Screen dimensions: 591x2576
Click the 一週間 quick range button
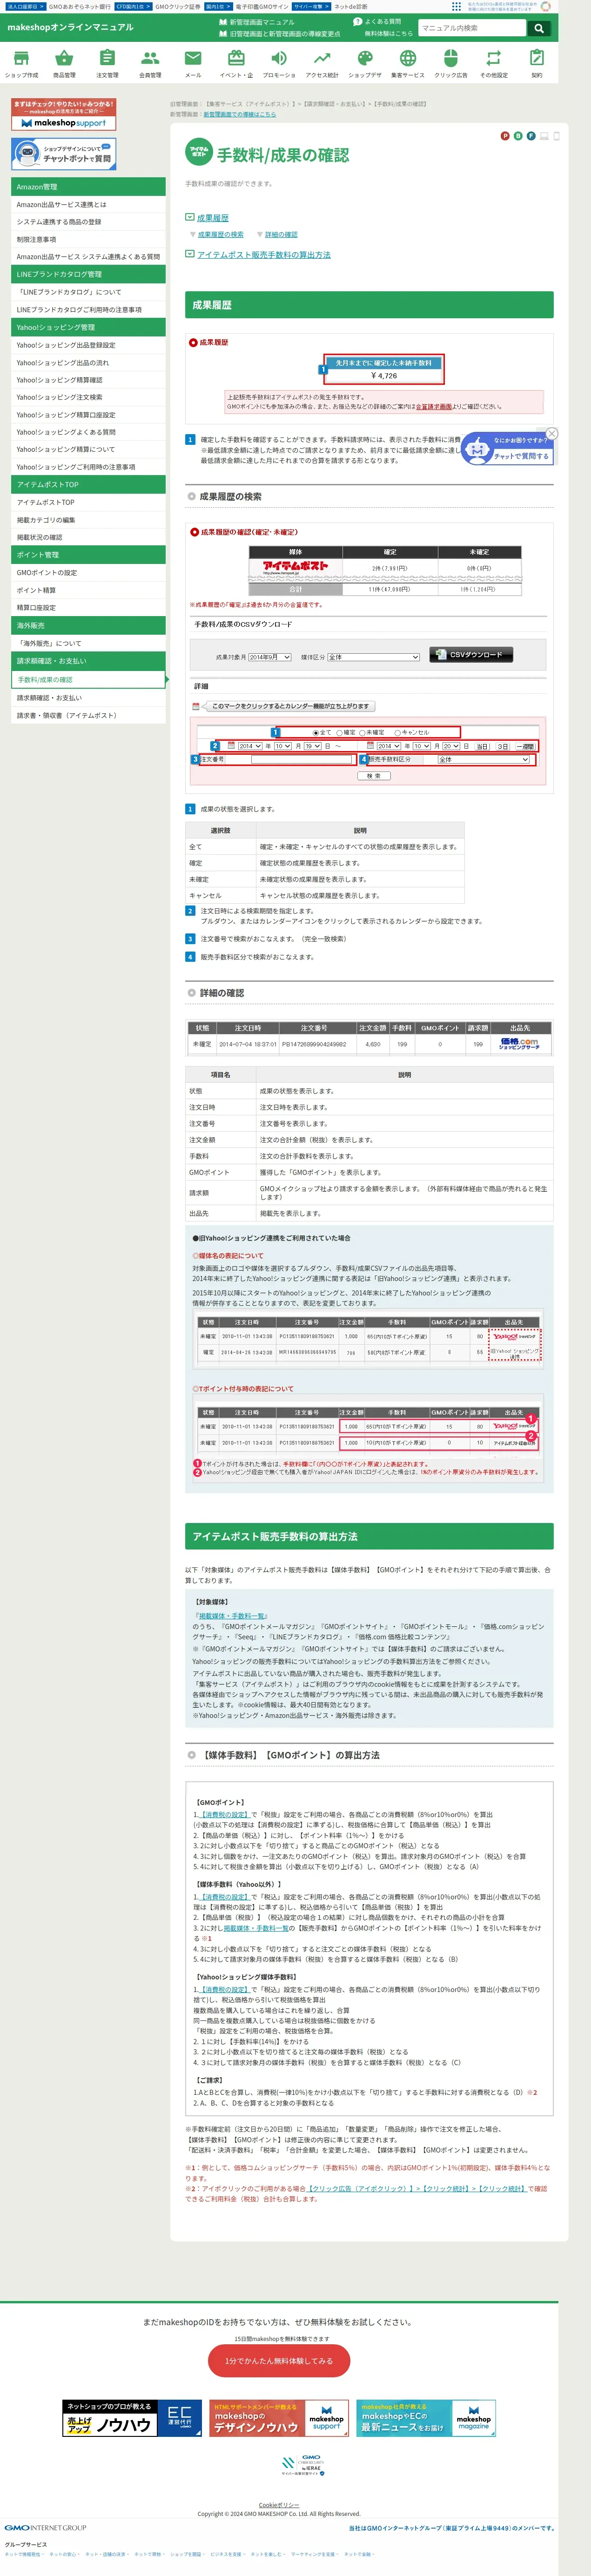(526, 746)
